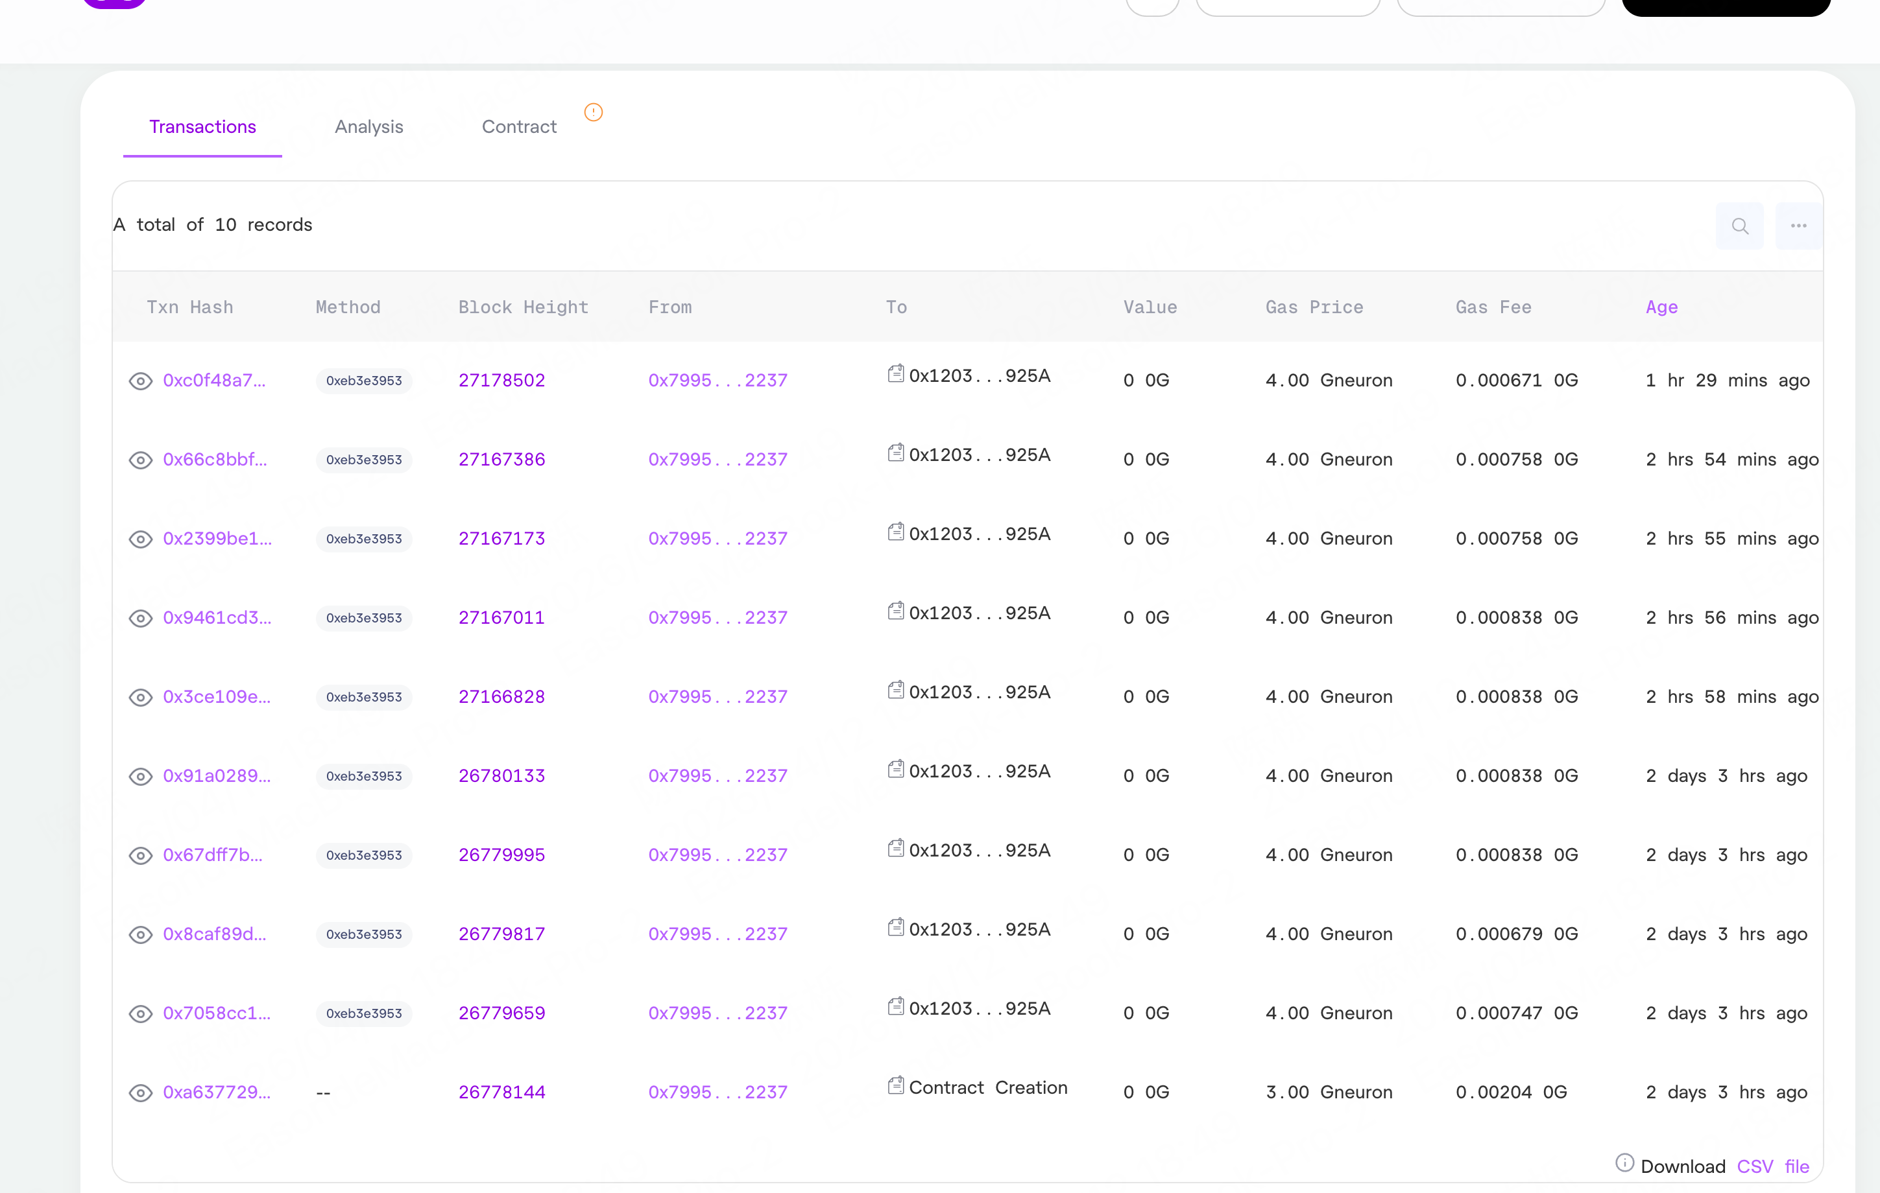Select the Transactions tab

pos(202,127)
